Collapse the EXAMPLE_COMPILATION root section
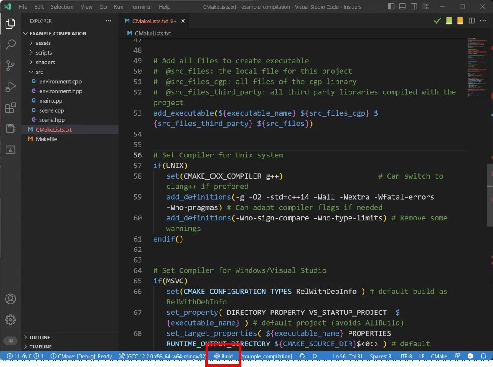Viewport: 493px width, 367px height. pyautogui.click(x=58, y=33)
